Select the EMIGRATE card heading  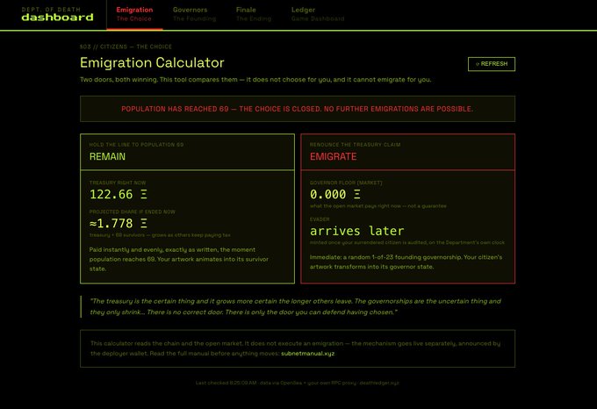click(333, 156)
